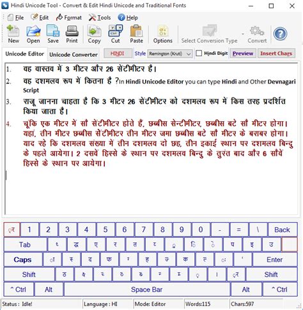Switch to the Unicode Converter tab
The image size is (303, 310).
point(74,54)
